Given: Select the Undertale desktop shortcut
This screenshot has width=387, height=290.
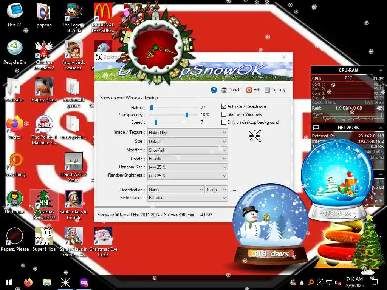Looking at the screenshot, I should pos(15,202).
